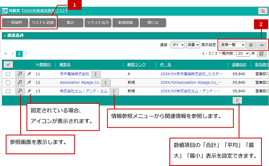269x166 pixels.
Task: Open info menu for Assosiation Alpage.Co
Action: (105, 83)
